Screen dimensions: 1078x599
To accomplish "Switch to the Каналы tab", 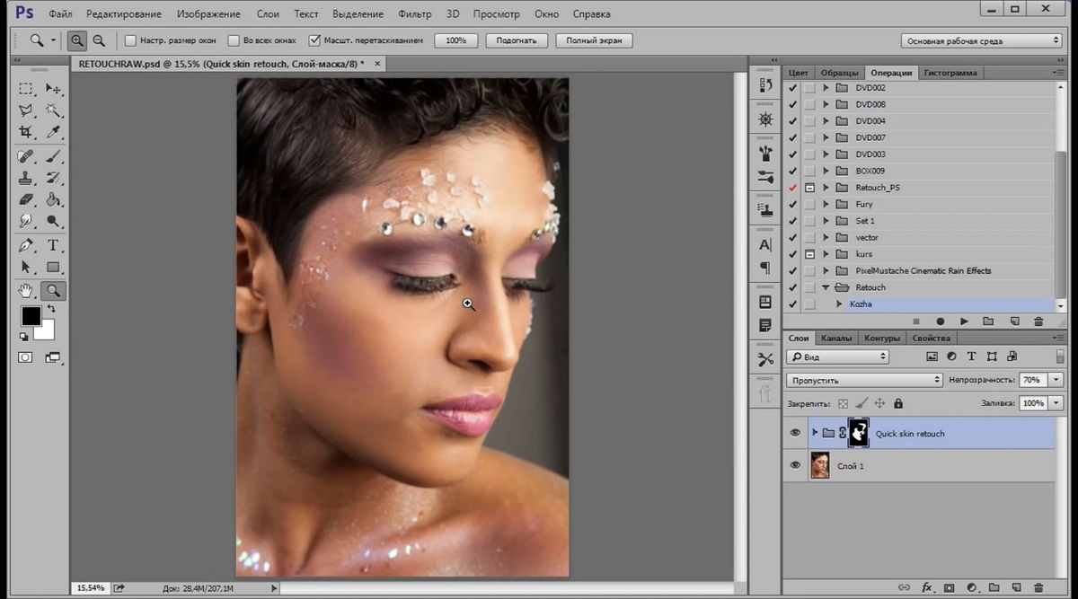I will click(x=836, y=338).
